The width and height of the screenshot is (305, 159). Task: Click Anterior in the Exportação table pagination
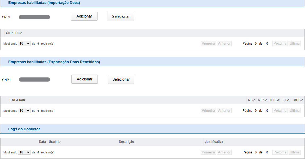point(224,110)
